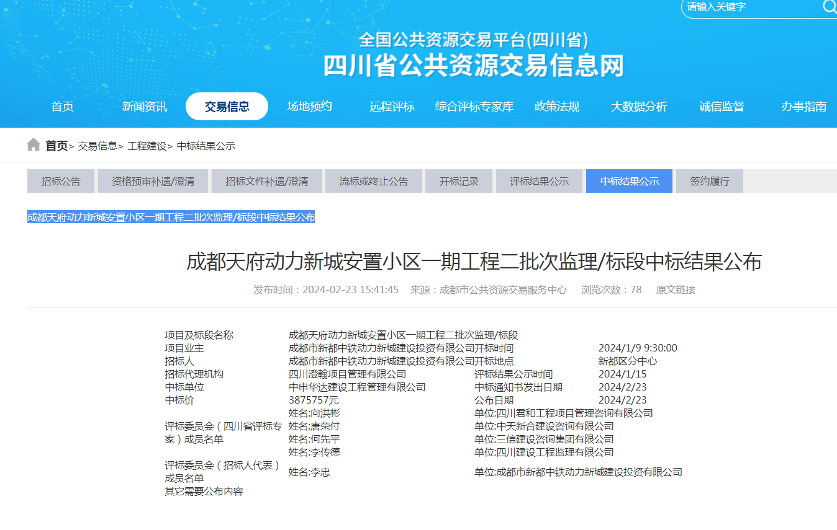Viewport: 837px width, 530px height.
Task: Open the 大数据分析 navigation item
Action: [639, 107]
